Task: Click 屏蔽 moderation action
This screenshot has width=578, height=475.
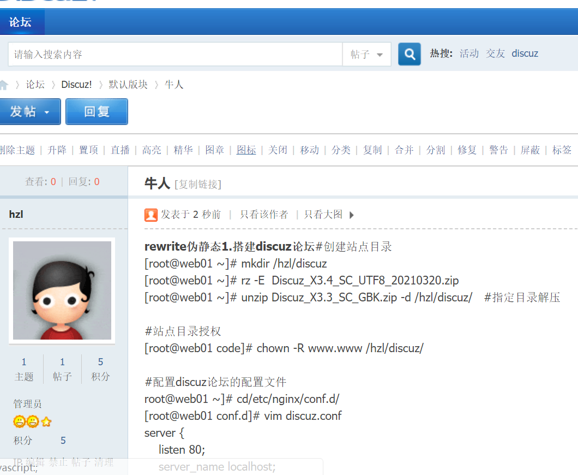Action: click(530, 150)
